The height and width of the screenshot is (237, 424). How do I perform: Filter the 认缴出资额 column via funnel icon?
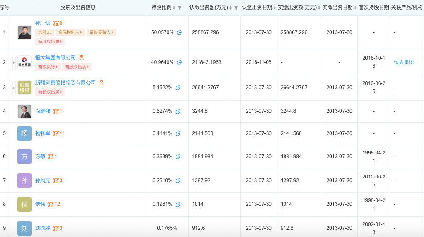point(236,8)
